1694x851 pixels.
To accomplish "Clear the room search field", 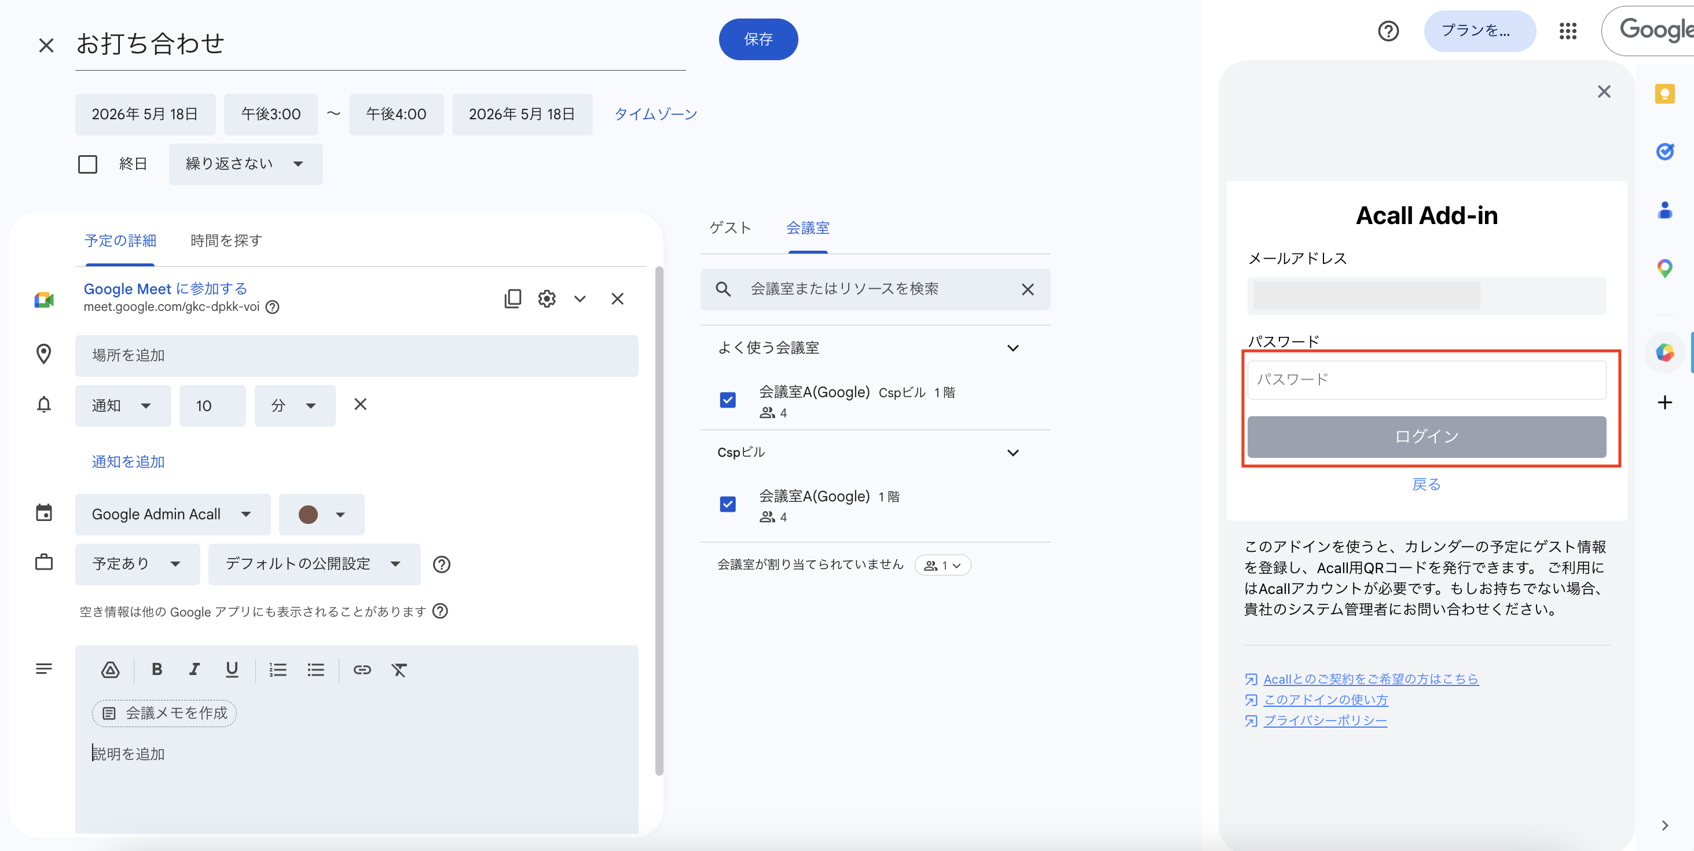I will click(x=1027, y=289).
